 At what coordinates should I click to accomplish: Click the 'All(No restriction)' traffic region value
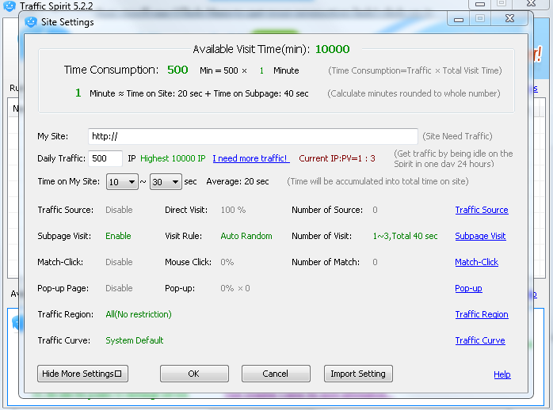point(139,314)
